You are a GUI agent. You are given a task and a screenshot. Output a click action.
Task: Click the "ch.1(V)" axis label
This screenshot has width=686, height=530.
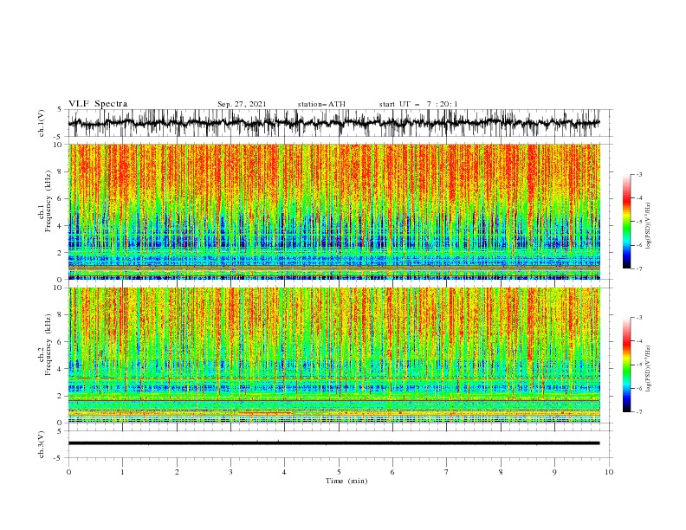(41, 123)
